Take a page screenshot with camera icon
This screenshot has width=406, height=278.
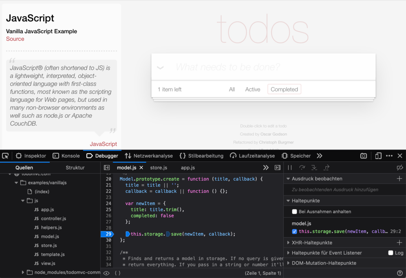click(x=364, y=156)
